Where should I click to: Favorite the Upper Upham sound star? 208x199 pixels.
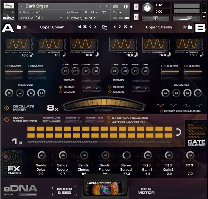tap(25, 27)
